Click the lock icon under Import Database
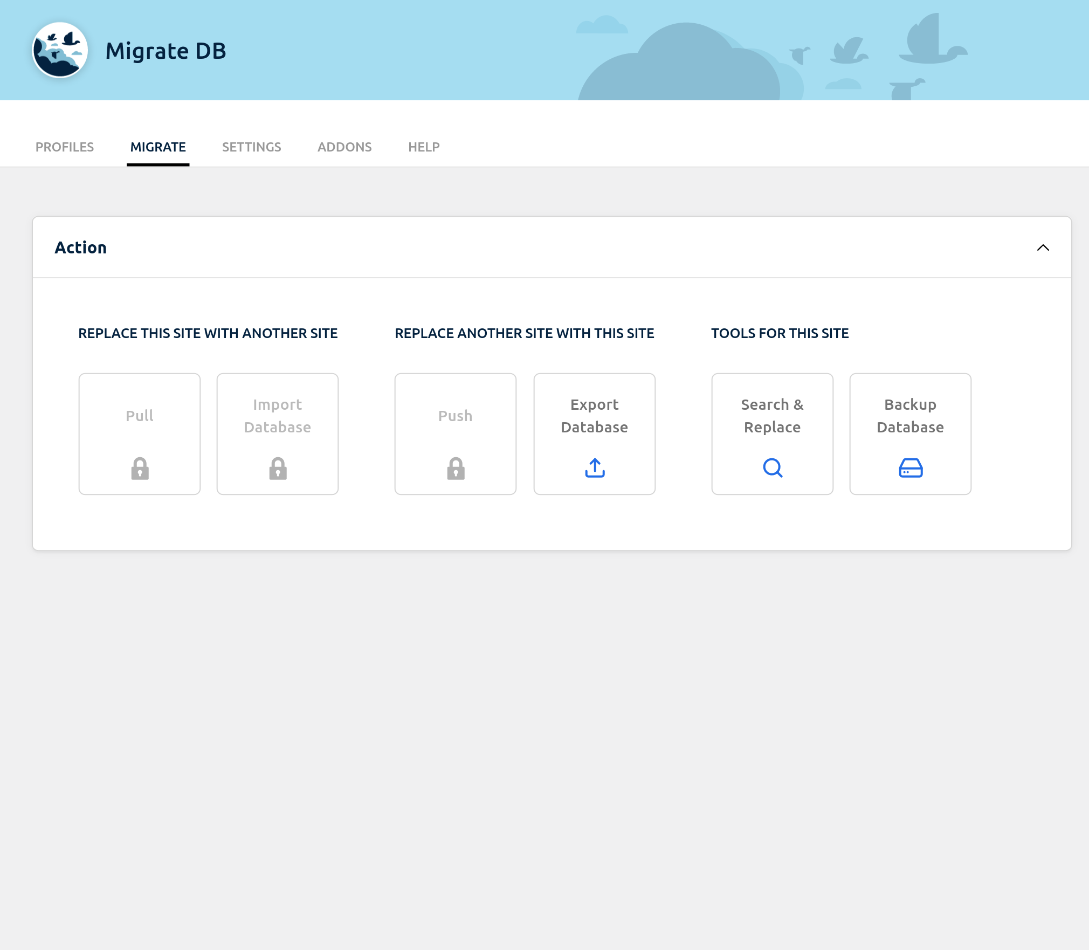 278,469
